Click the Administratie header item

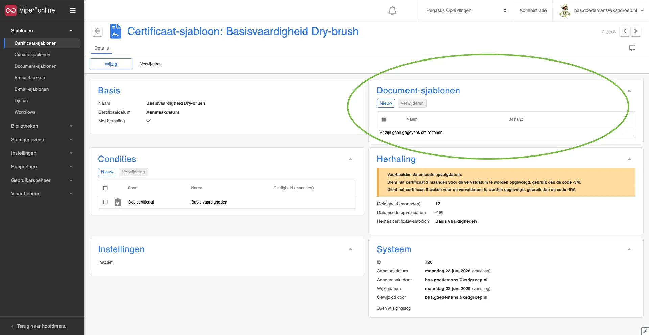coord(533,10)
